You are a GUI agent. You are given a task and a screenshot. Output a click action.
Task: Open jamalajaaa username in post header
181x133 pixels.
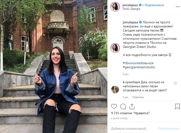(x=130, y=5)
